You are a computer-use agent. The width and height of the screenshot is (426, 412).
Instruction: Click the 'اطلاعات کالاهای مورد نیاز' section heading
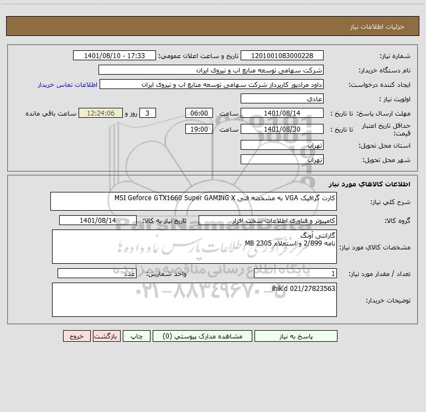(369, 184)
